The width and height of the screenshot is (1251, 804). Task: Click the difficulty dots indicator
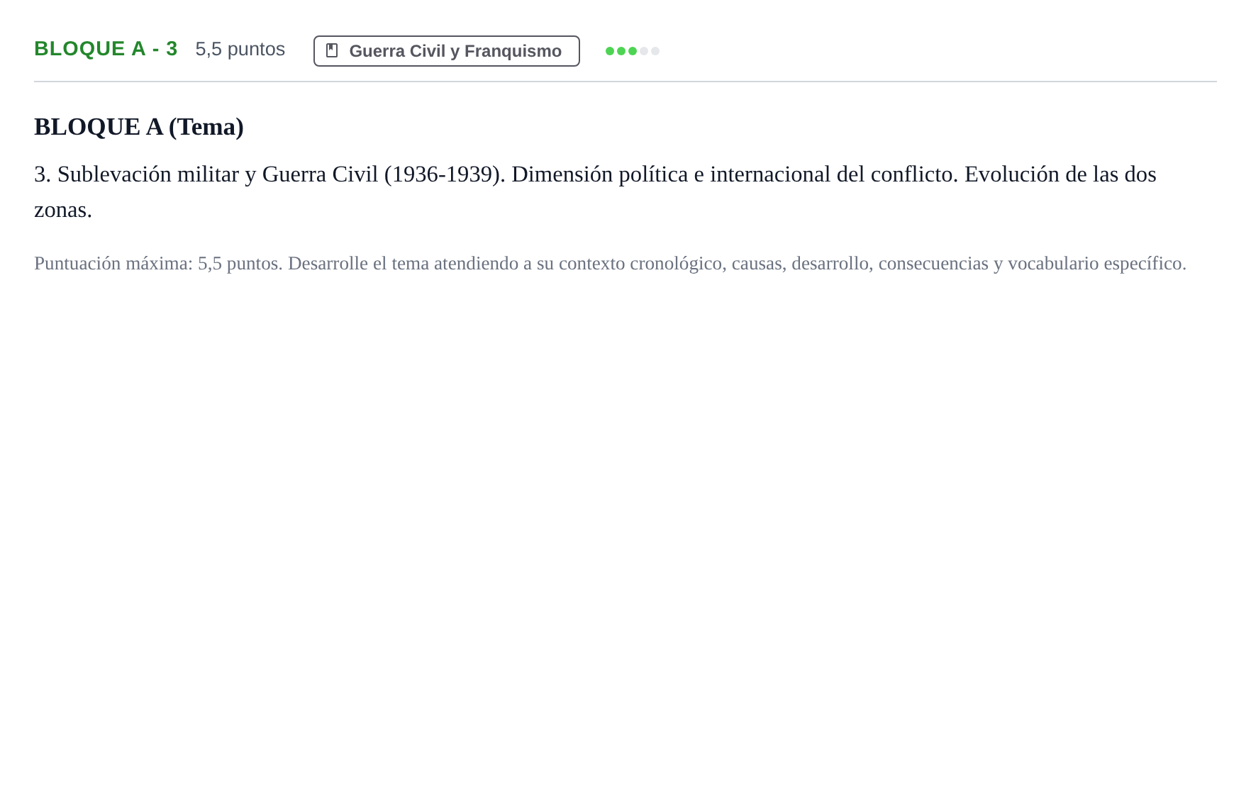coord(633,51)
